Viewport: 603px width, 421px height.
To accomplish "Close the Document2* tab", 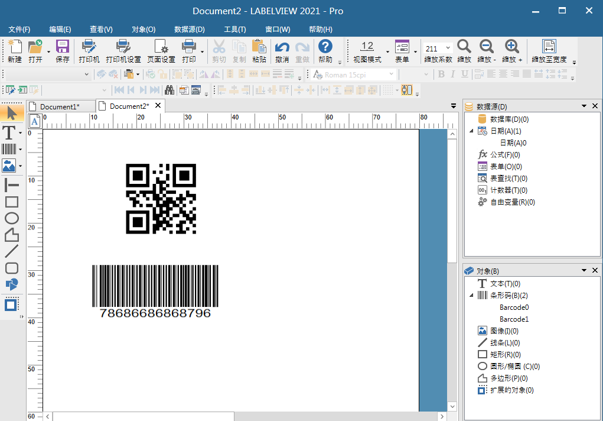I will tap(158, 105).
